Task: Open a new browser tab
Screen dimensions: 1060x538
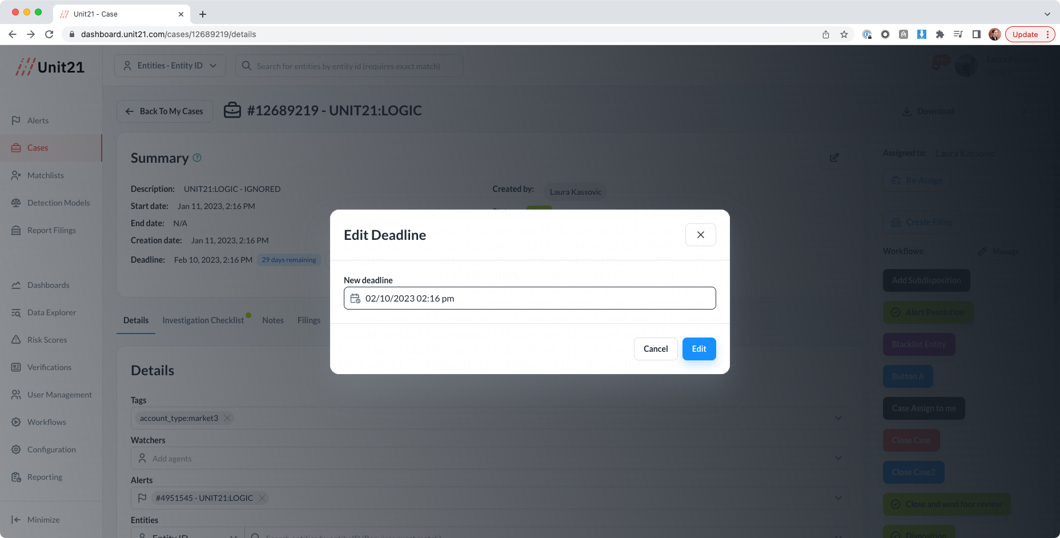Action: point(203,14)
